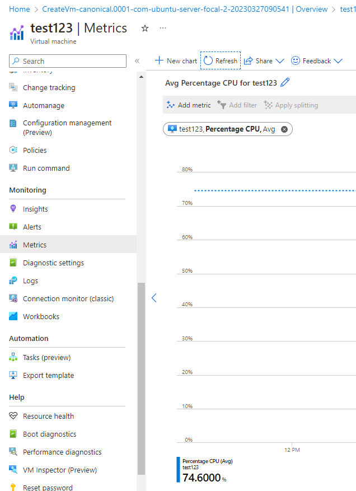The width and height of the screenshot is (356, 491).
Task: Open the CreateVm Overview breadcrumb link
Action: pos(185,9)
